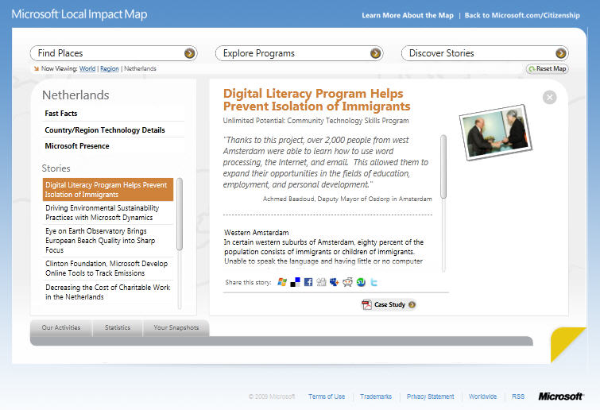
Task: Click the Case Study label
Action: pyautogui.click(x=389, y=304)
